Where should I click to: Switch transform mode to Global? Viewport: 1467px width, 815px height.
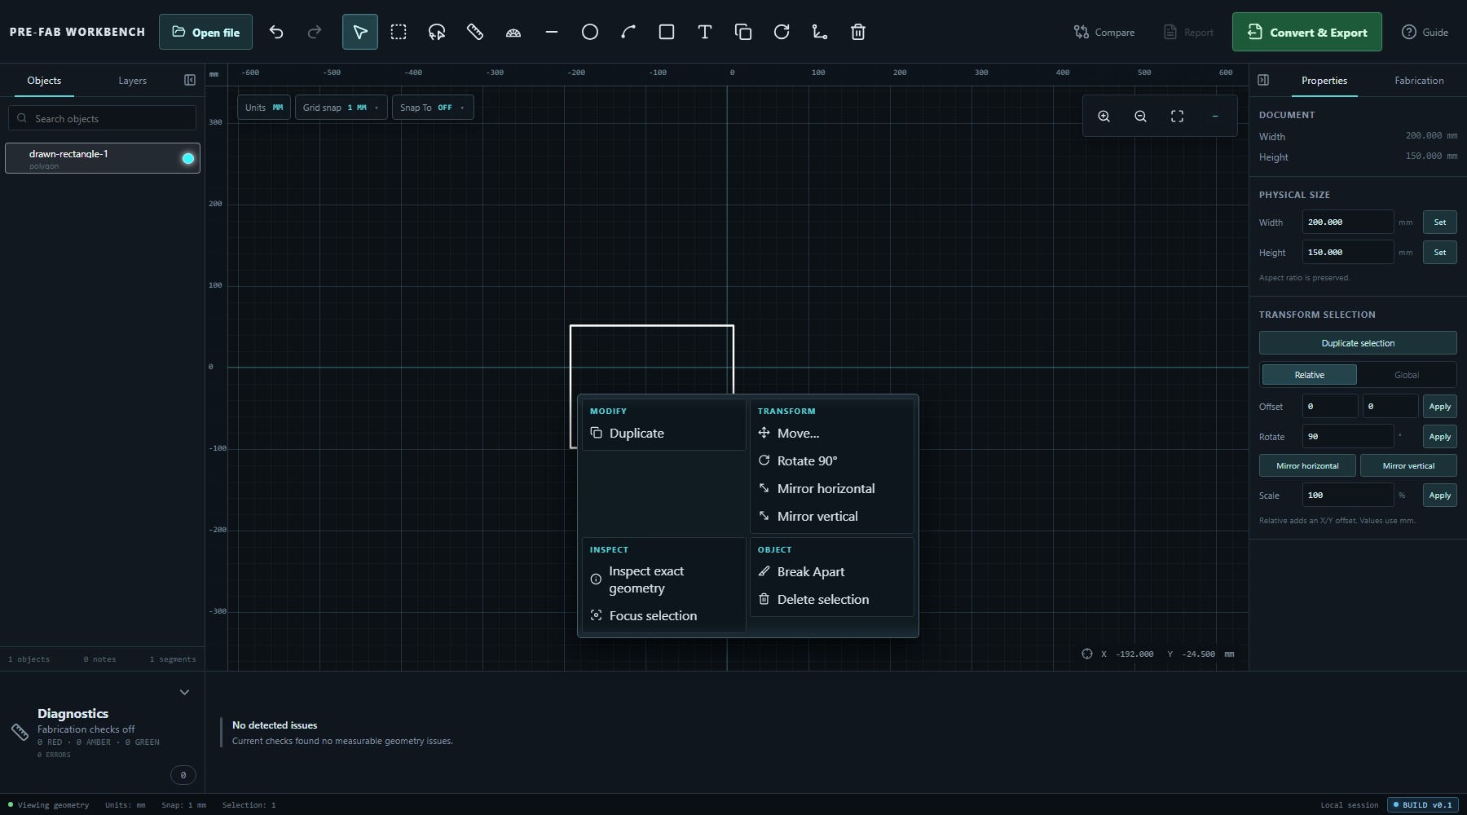tap(1407, 375)
